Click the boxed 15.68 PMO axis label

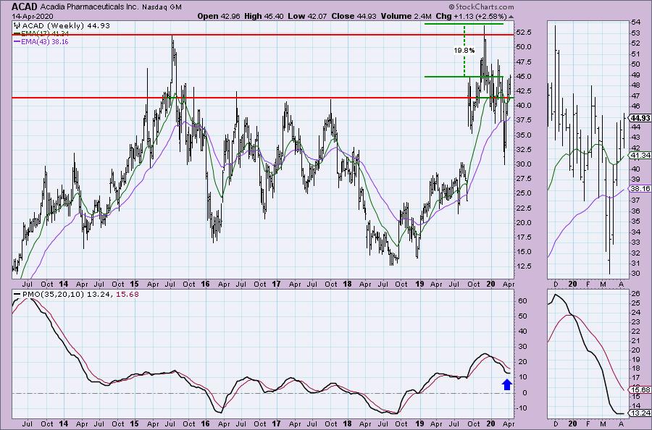(x=640, y=389)
